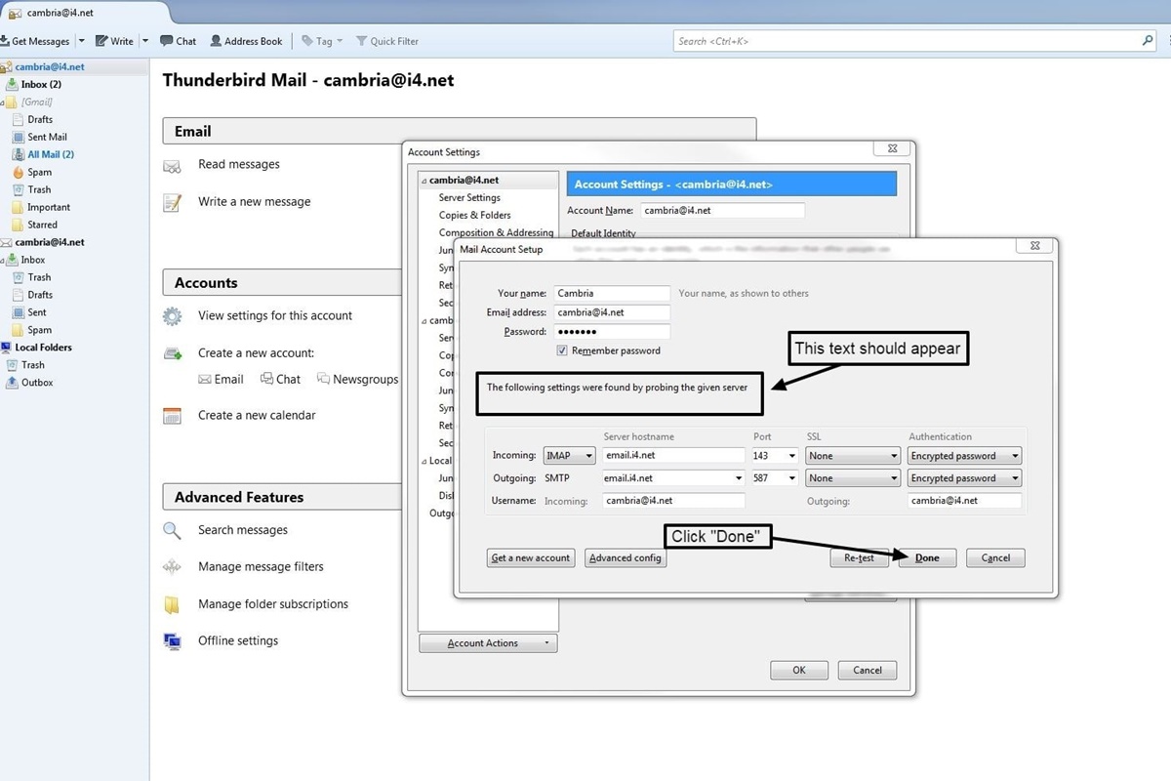The image size is (1171, 781).
Task: Open the All Mail (2) folder
Action: 51,154
